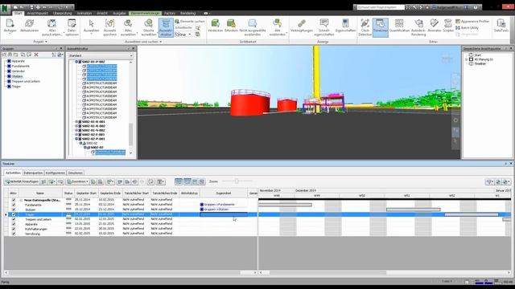Viewport: 515px width, 289px height.
Task: Open the Scripter tool
Action: coord(448,25)
